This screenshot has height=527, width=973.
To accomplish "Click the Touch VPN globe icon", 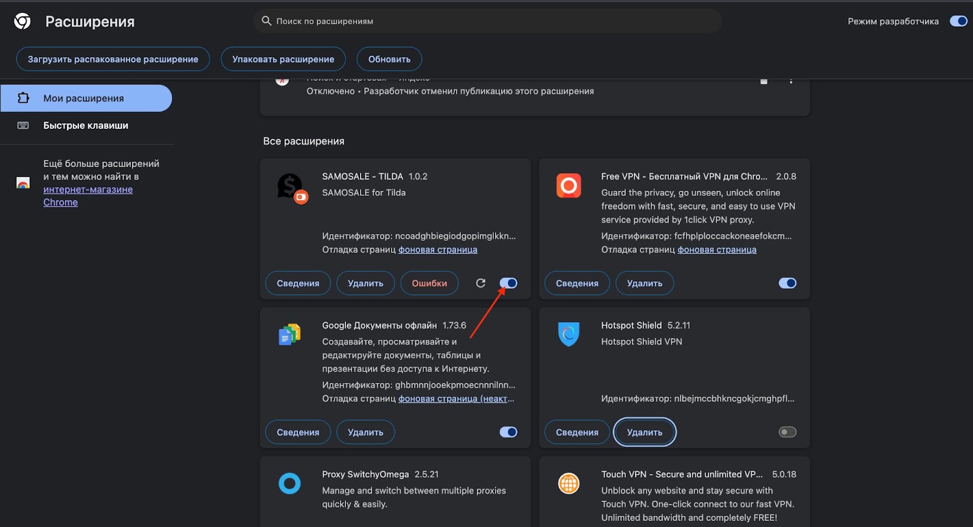I will point(569,483).
